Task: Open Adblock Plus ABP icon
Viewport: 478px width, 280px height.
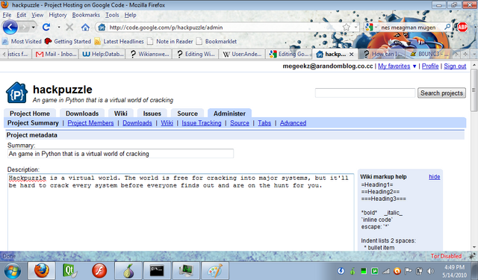Action: pos(462,28)
